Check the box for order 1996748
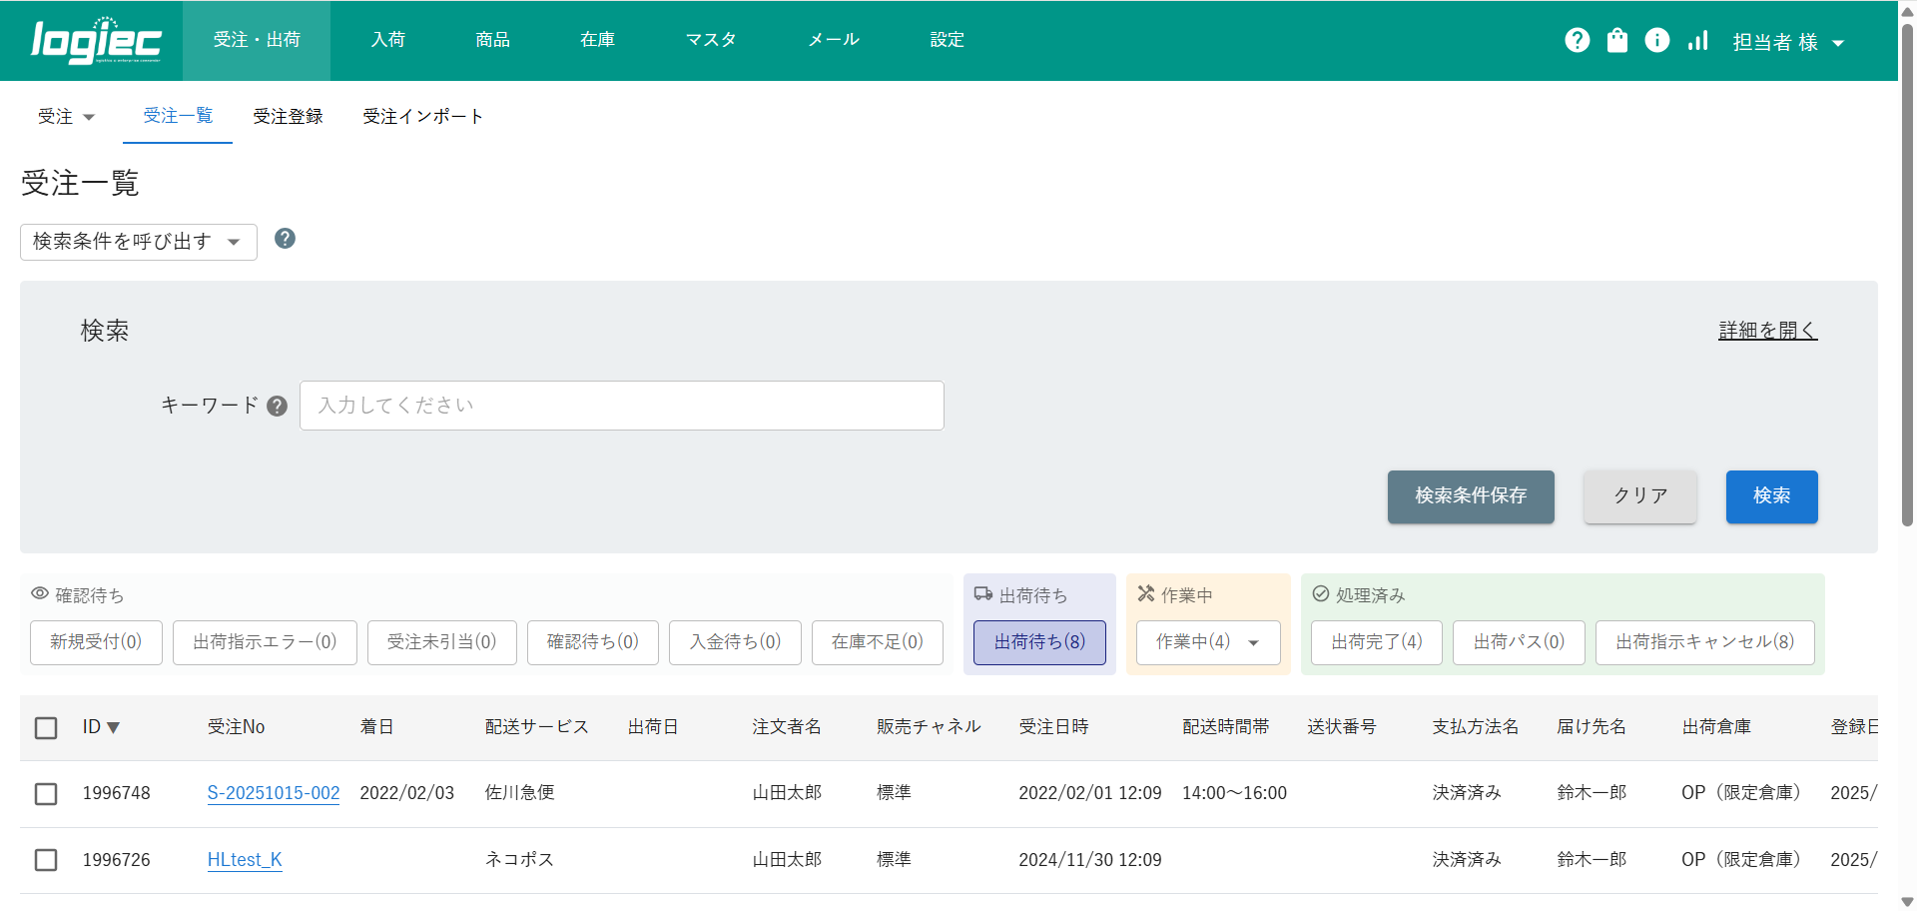The height and width of the screenshot is (911, 1917). coord(46,793)
